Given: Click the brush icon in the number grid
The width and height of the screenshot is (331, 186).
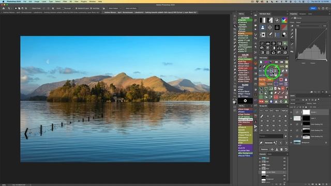Looking at the screenshot, I should pyautogui.click(x=262, y=116).
